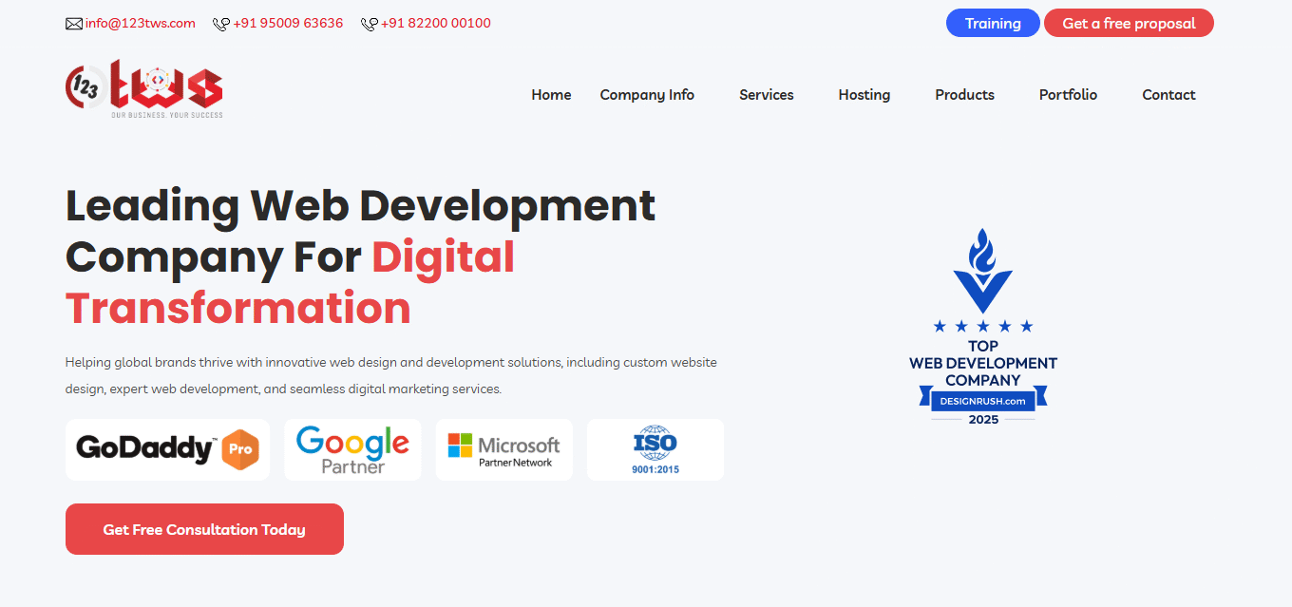Open the Services navigation dropdown

tap(766, 95)
